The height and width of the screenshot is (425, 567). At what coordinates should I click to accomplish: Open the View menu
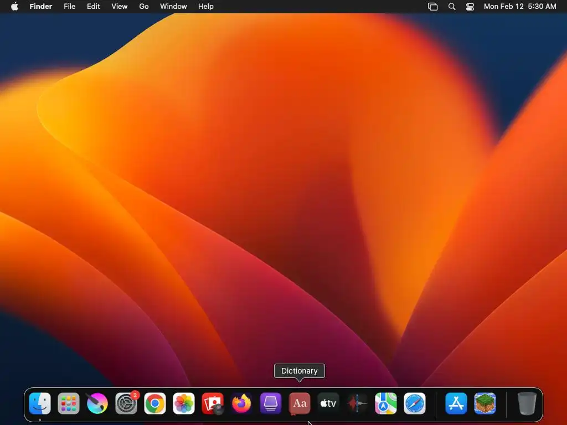point(120,7)
